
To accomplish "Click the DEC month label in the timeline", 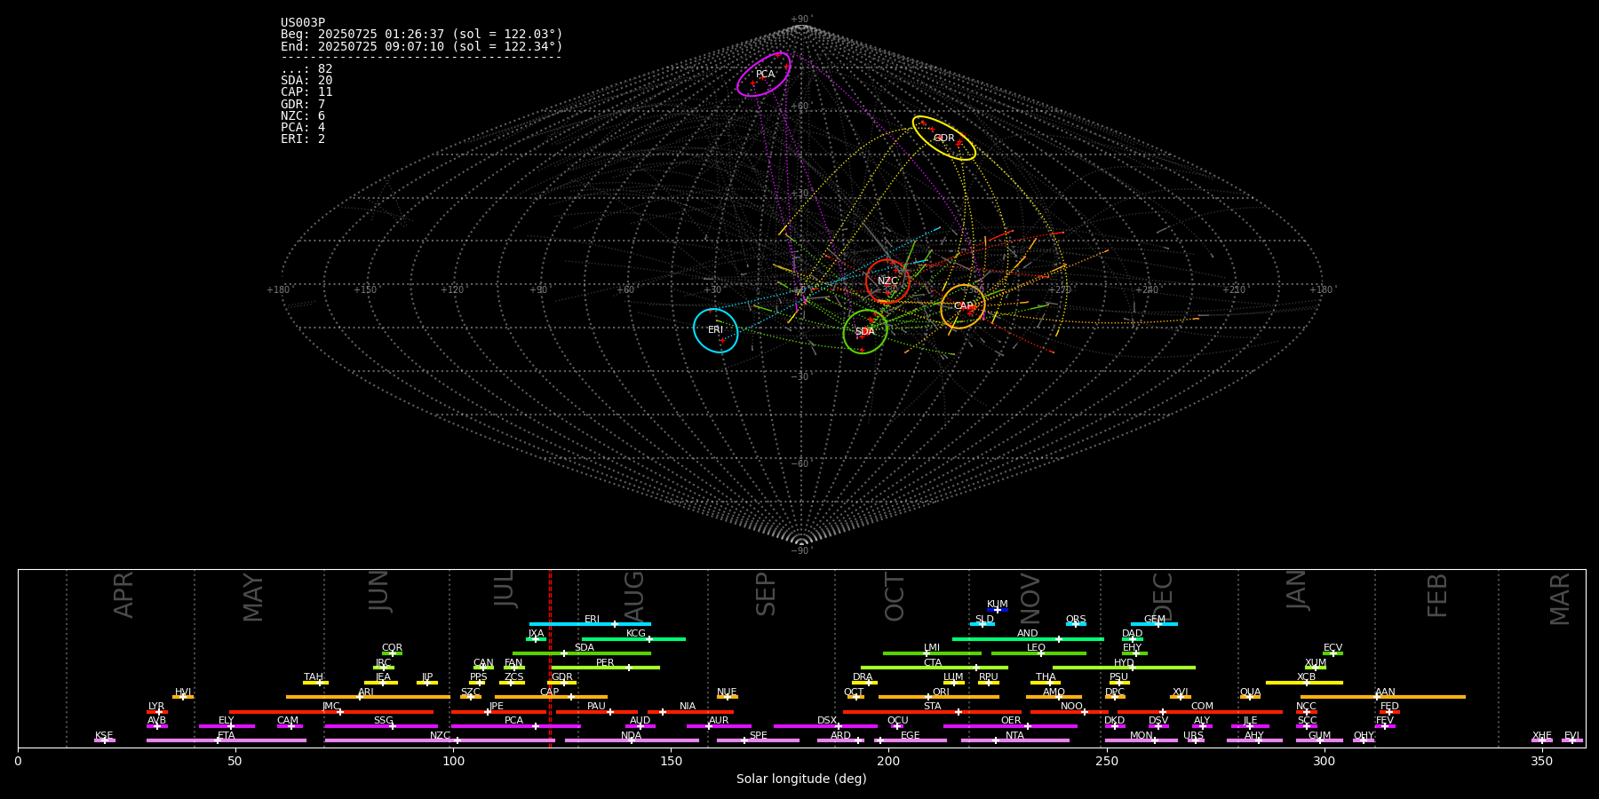I will 1163,597.
